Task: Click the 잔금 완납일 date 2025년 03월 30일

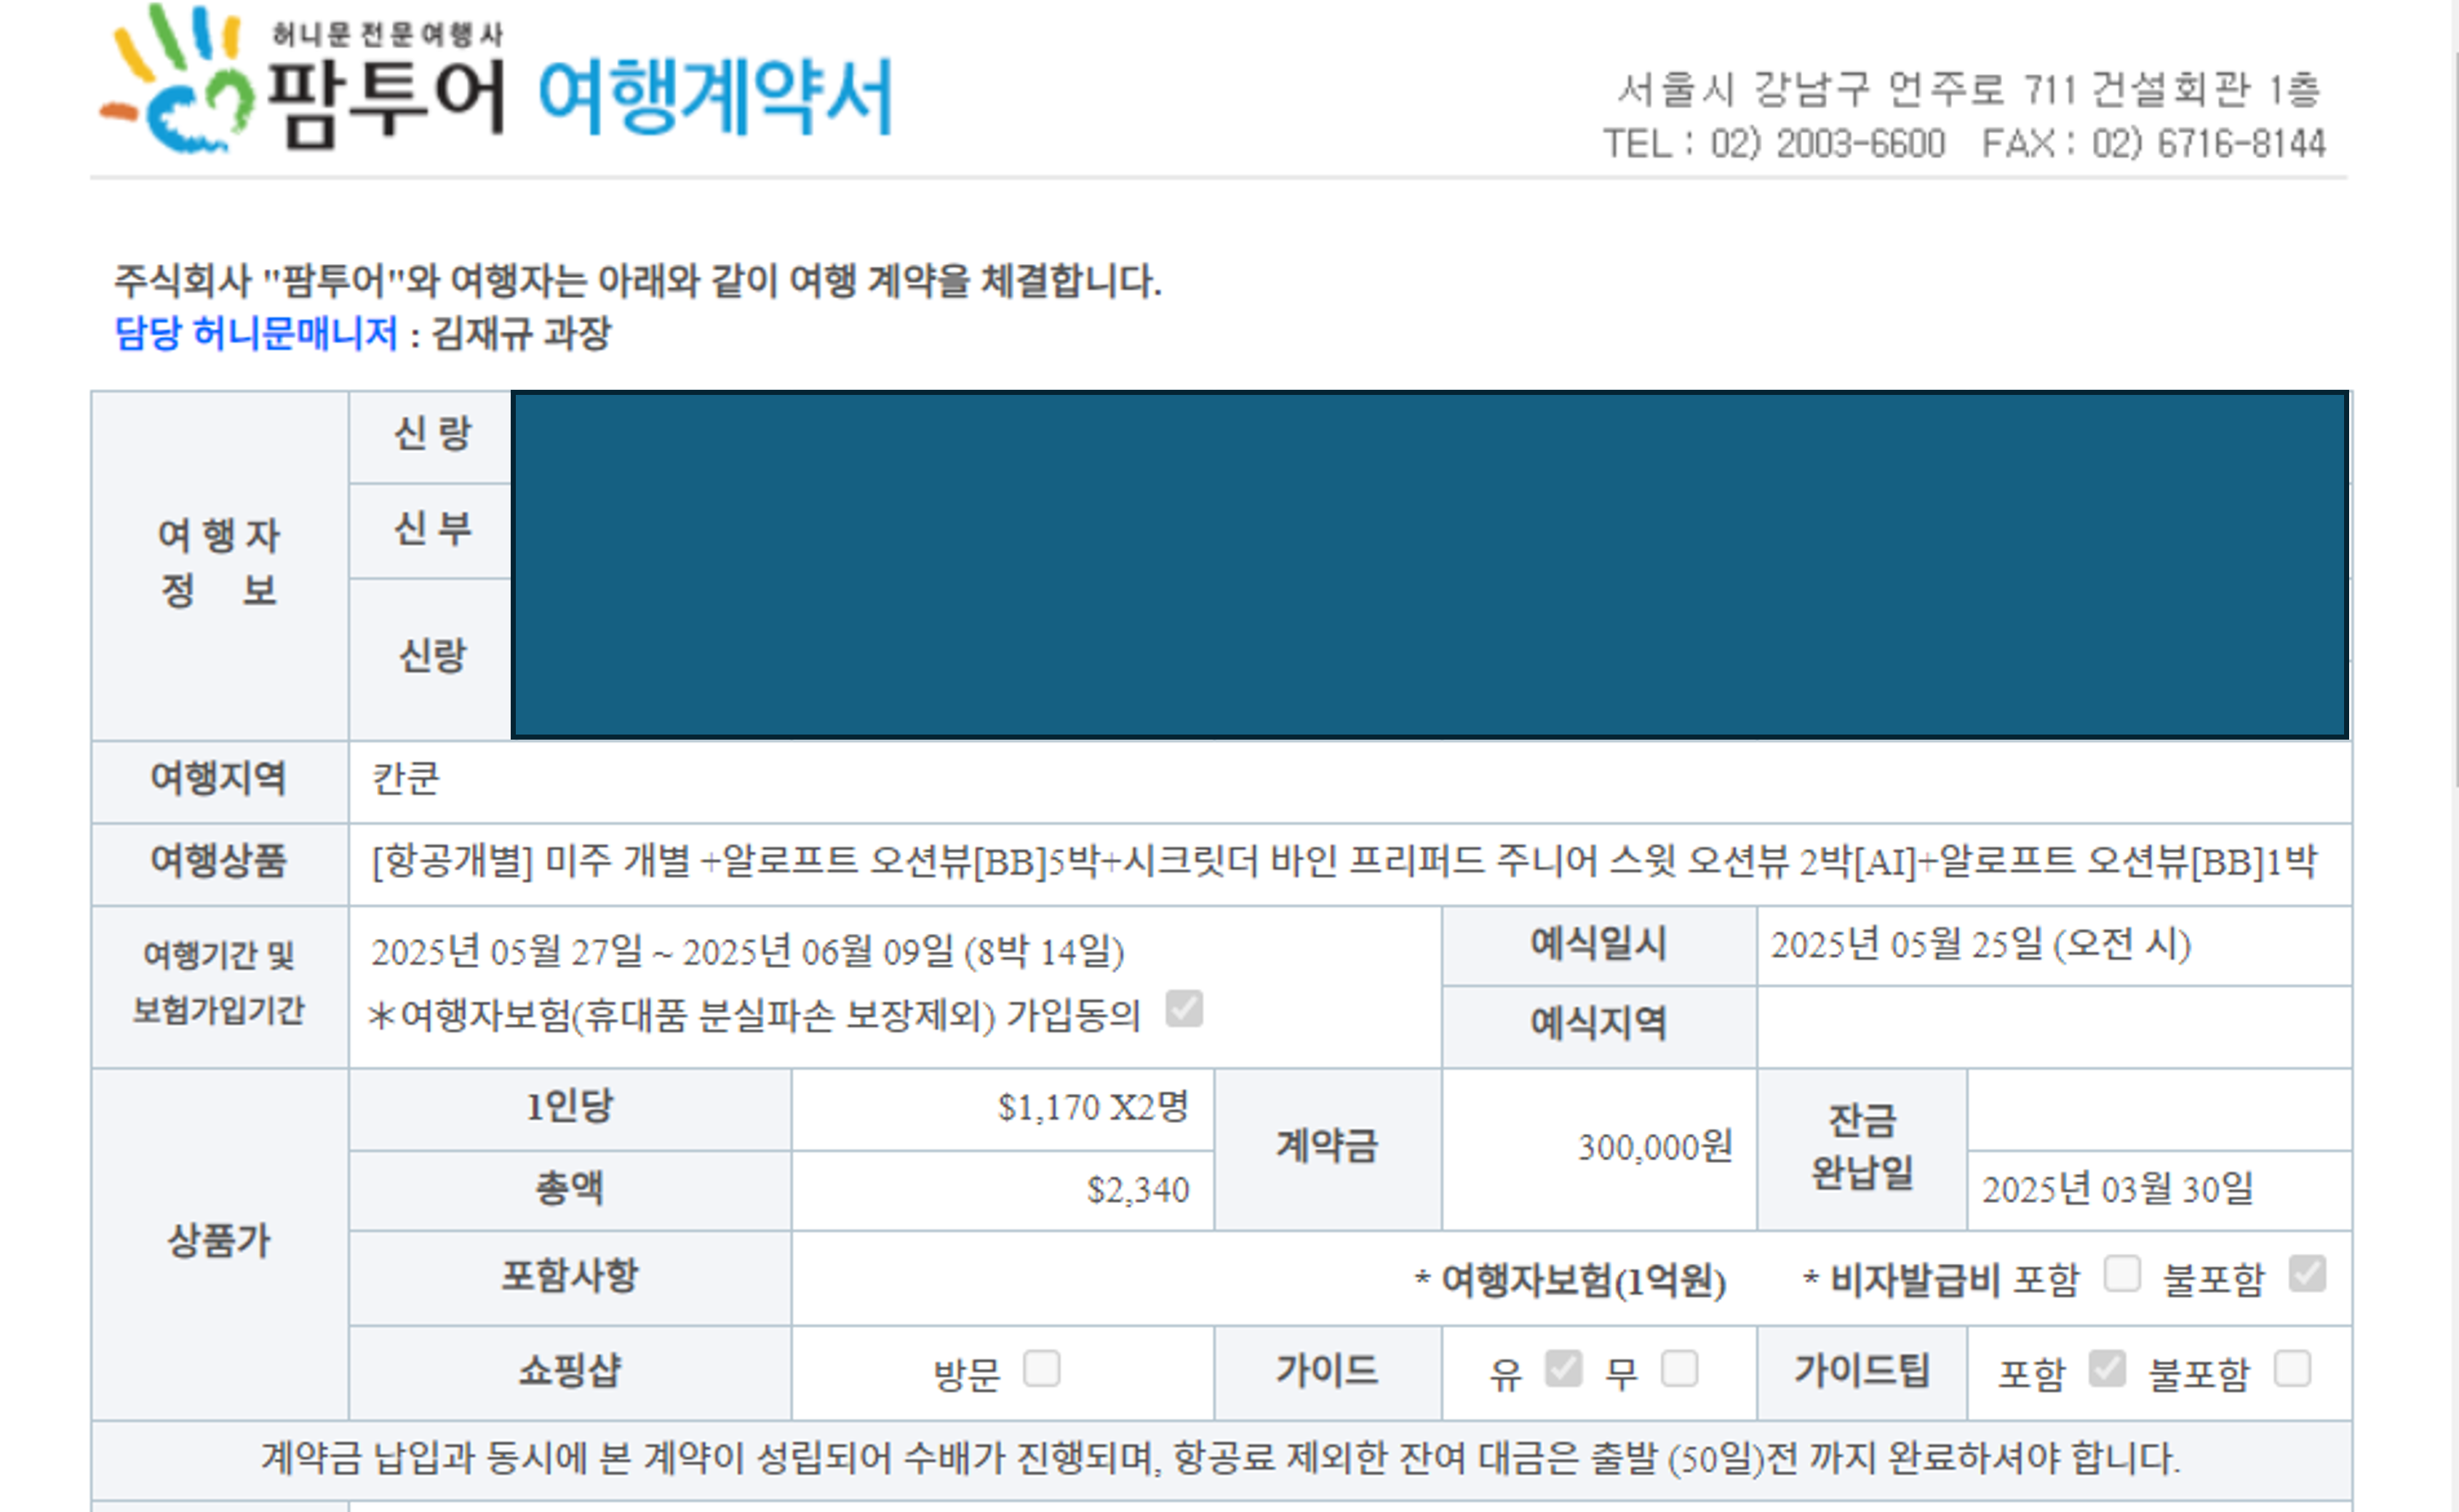Action: pos(2117,1190)
